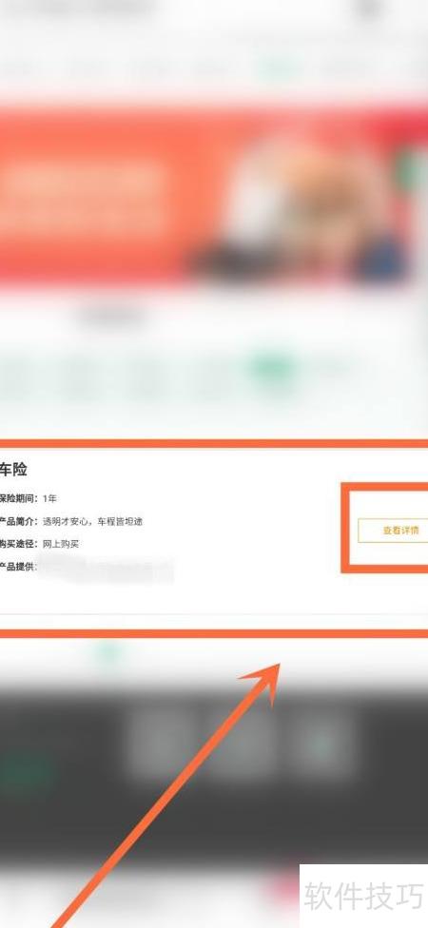Click the green logo in dark footer
428x928 pixels.
point(25,774)
